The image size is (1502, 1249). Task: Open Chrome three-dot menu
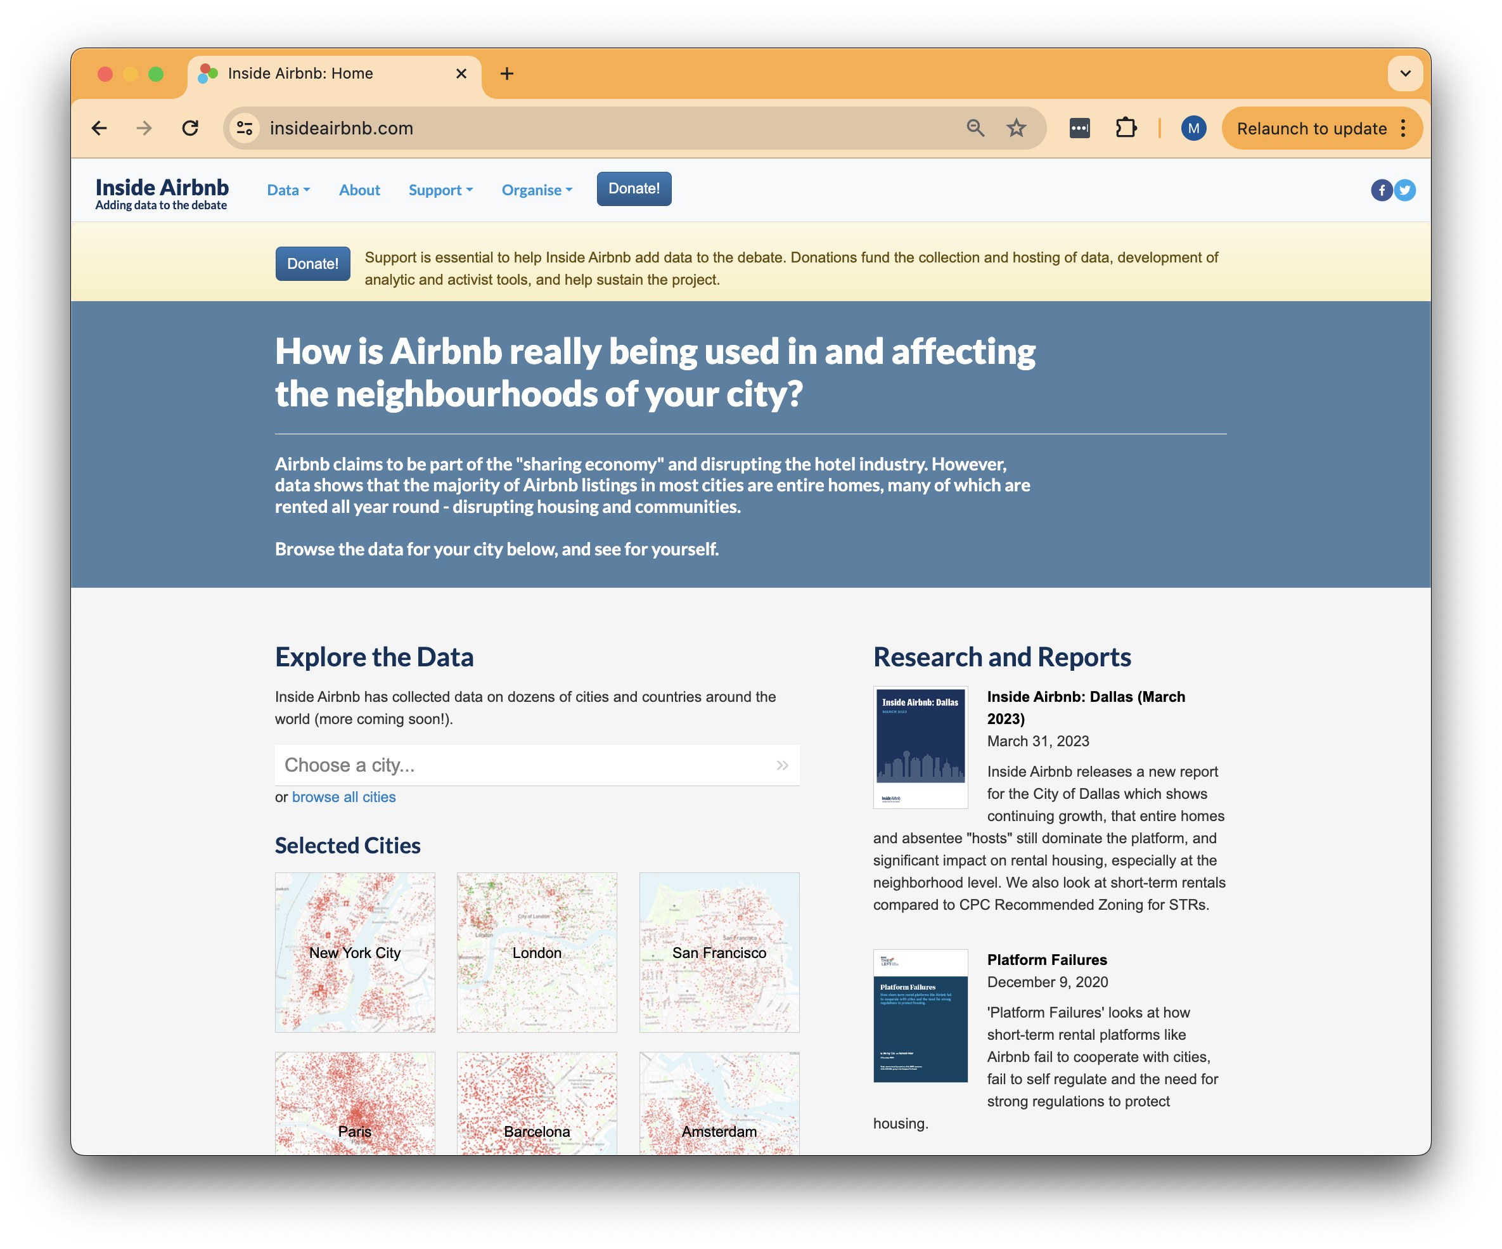1403,128
